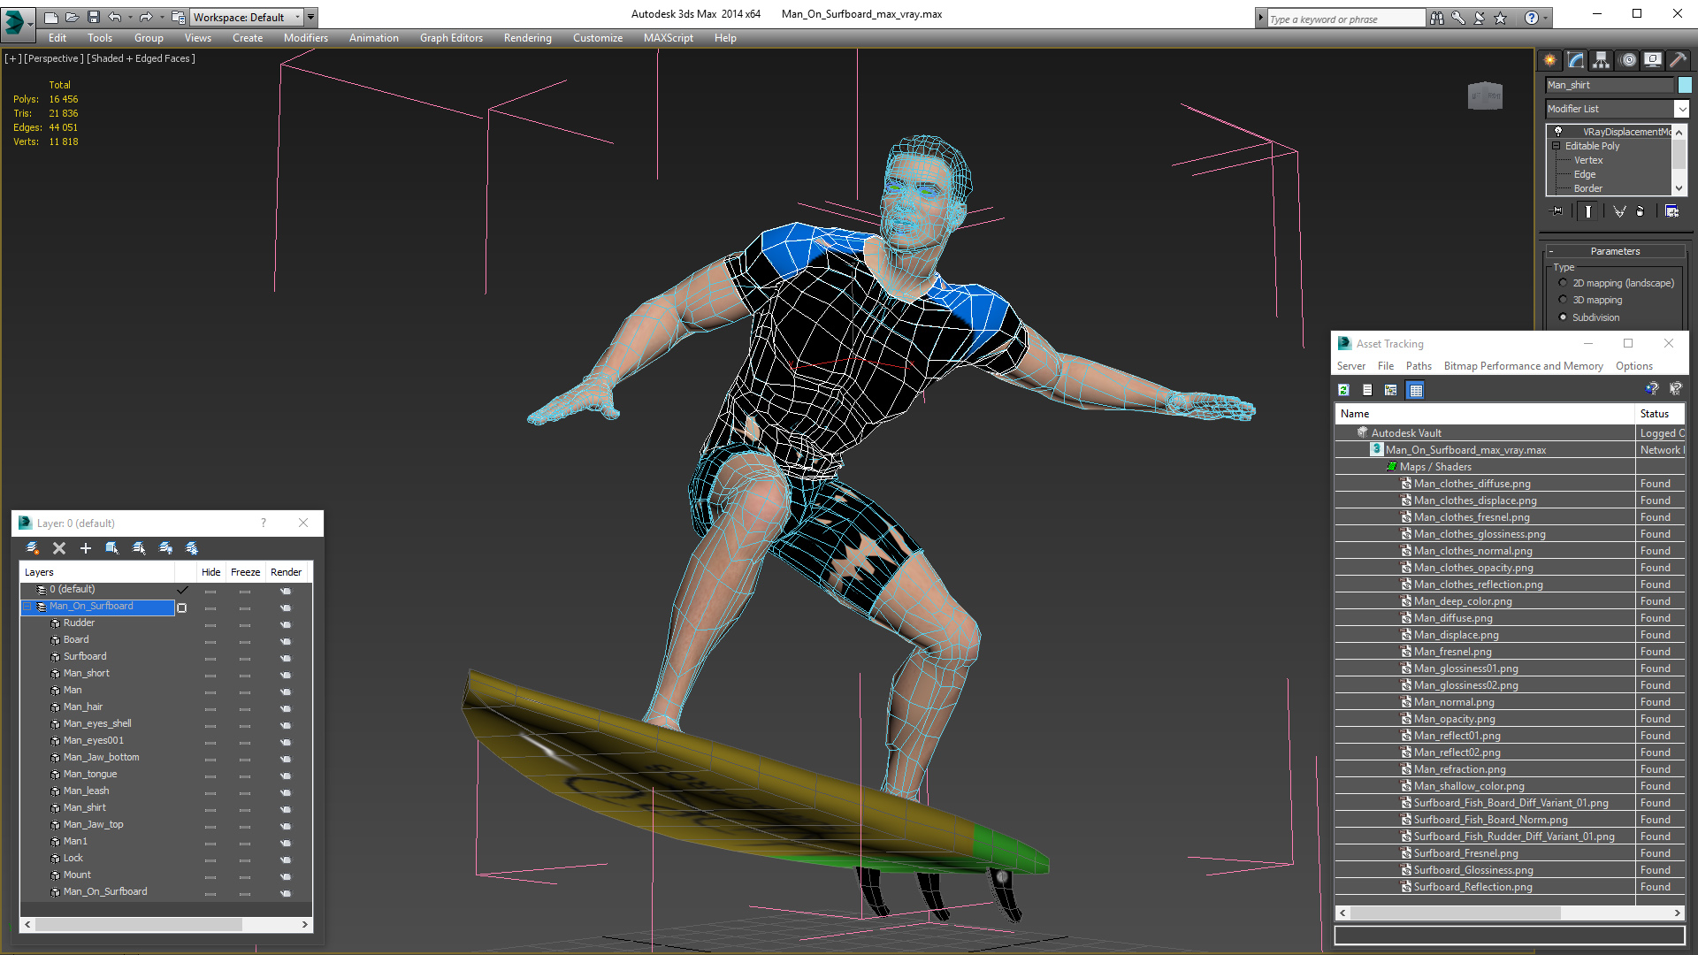Click Delete layer X icon

(59, 548)
